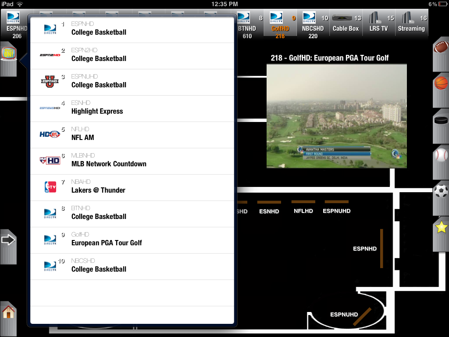
Task: Choose ESNHD Highlight Express row
Action: point(132,109)
